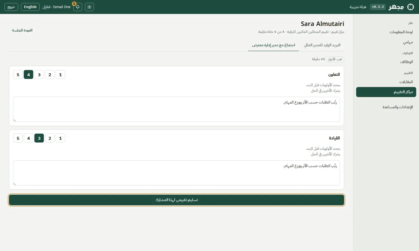
Task: Toggle the sun theme icon
Action: (89, 7)
